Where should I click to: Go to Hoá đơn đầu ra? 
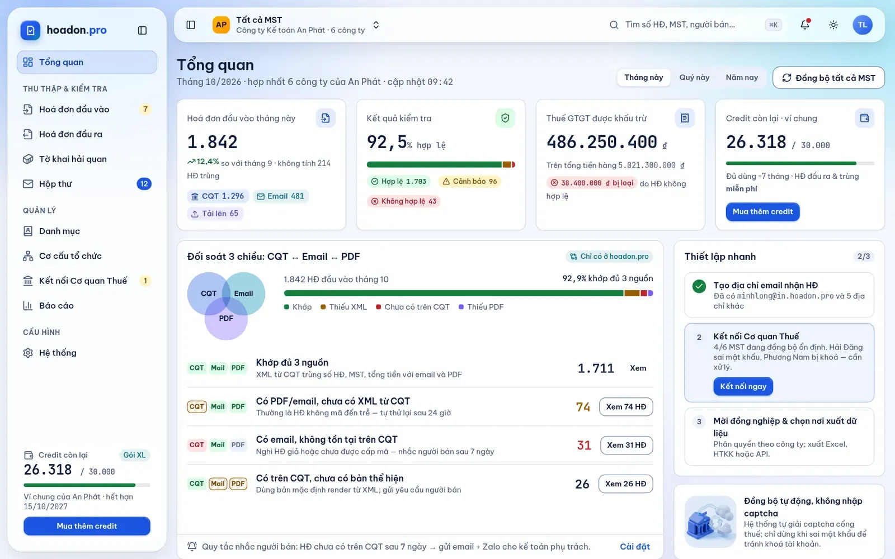click(x=87, y=134)
